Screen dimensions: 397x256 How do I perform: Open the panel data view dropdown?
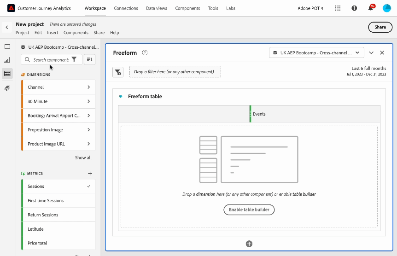tap(317, 52)
